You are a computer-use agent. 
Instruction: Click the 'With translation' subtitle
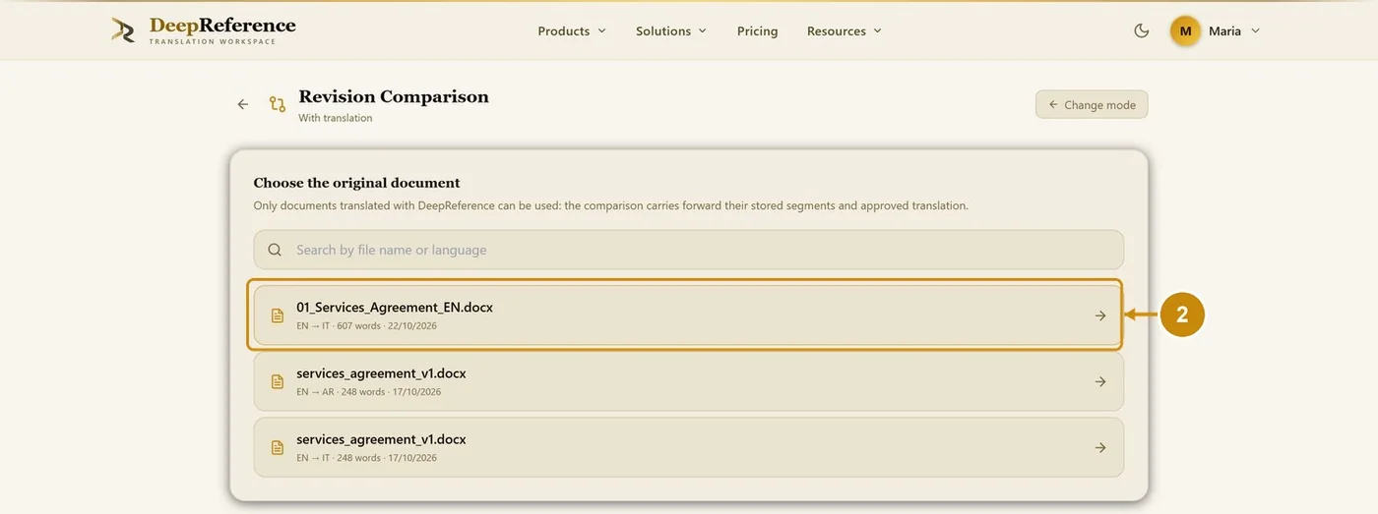pos(336,118)
